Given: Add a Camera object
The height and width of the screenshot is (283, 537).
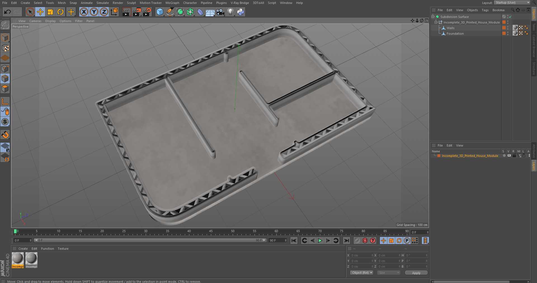Looking at the screenshot, I should [220, 12].
